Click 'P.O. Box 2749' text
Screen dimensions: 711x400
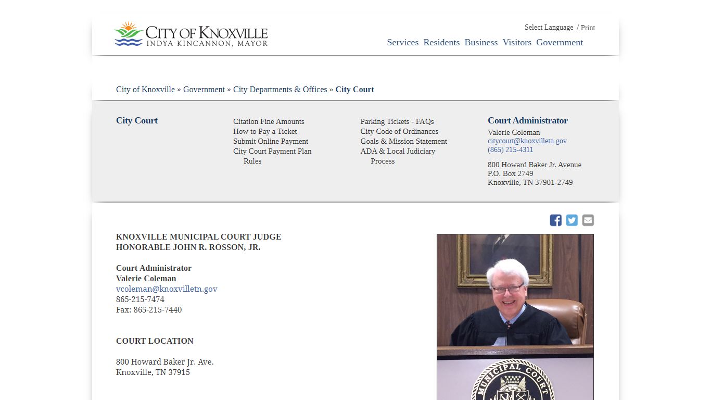point(511,173)
